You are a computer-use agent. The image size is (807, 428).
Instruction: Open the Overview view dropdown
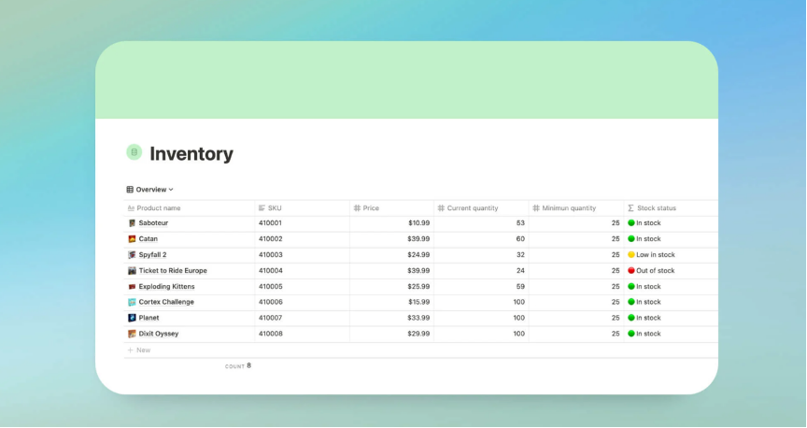pos(150,190)
